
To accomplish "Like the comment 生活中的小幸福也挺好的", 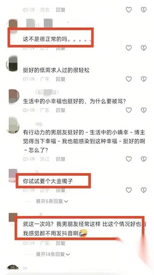I will (x=129, y=110).
